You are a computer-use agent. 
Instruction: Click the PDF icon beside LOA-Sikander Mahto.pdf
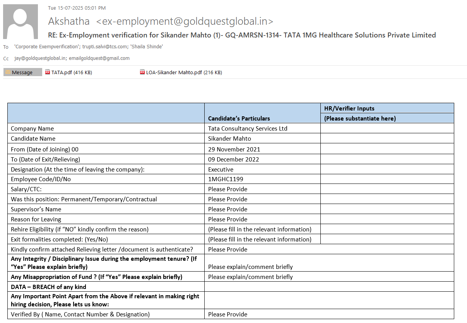click(x=142, y=72)
